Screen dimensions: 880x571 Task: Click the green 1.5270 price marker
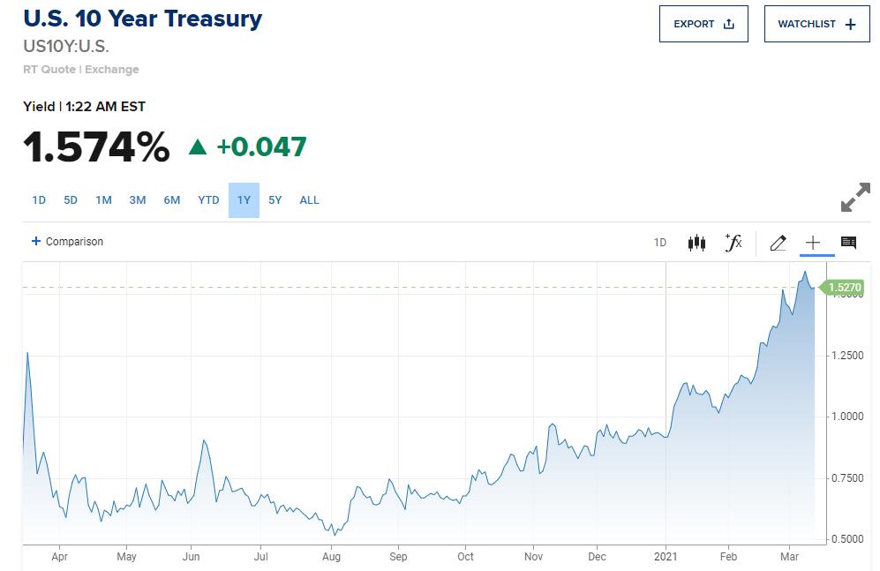(x=845, y=288)
